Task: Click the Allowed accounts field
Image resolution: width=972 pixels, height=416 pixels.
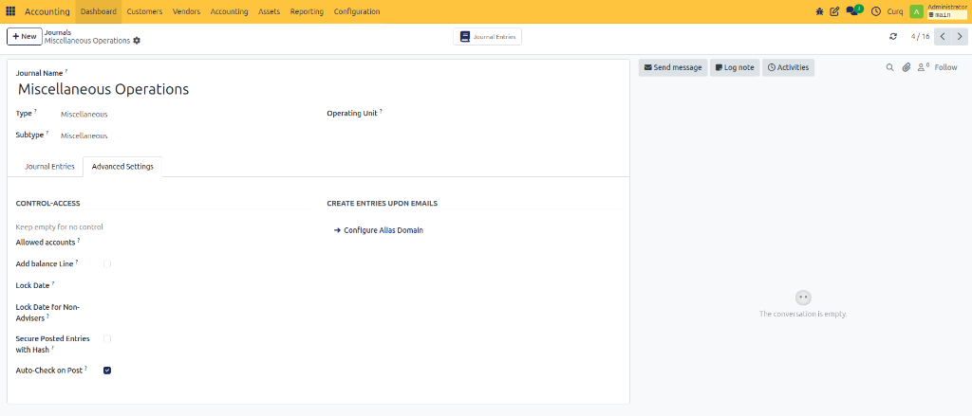Action: point(206,242)
